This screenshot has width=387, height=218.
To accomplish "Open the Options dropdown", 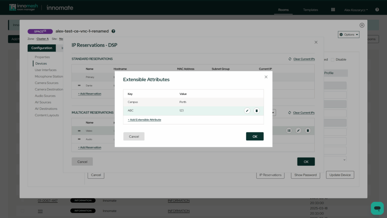I will 348,34.
